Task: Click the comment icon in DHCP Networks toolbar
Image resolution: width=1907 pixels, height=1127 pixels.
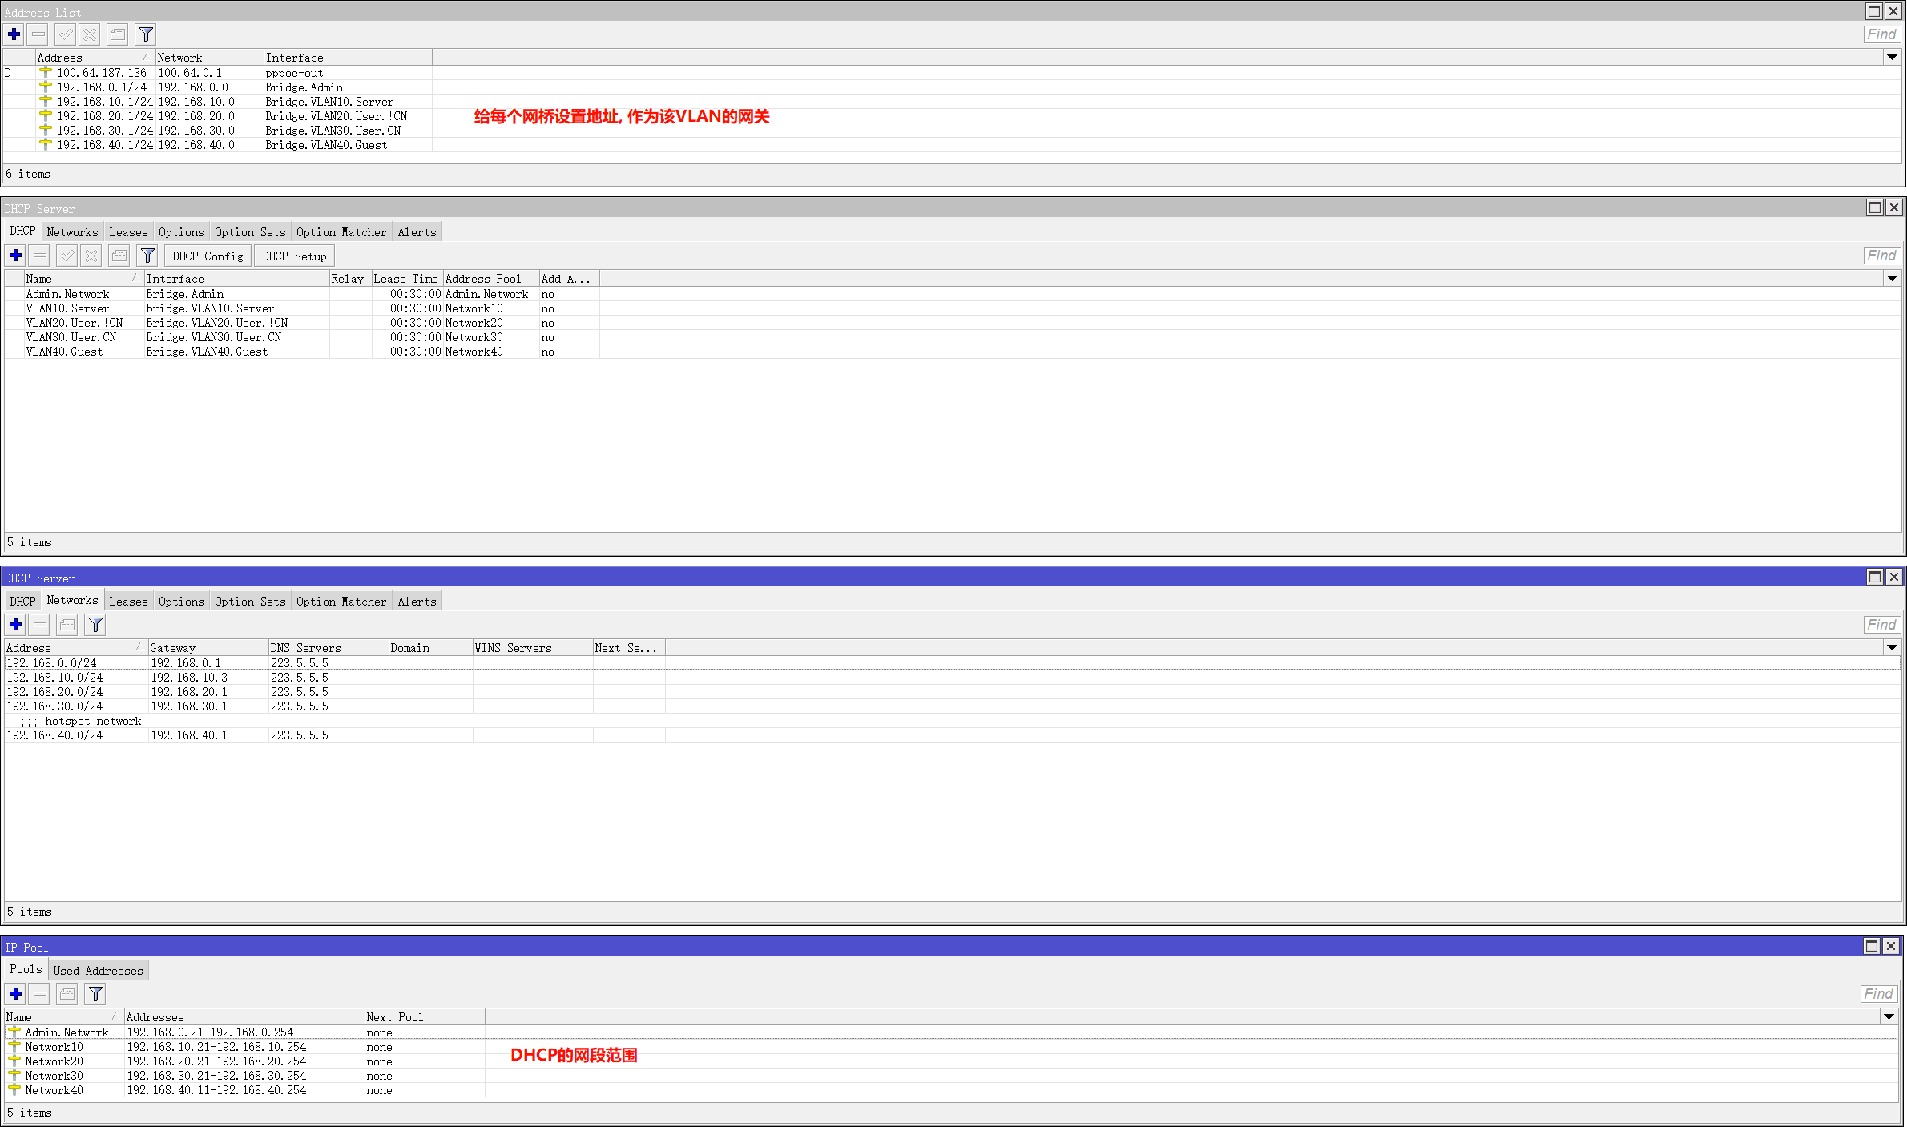Action: click(67, 625)
